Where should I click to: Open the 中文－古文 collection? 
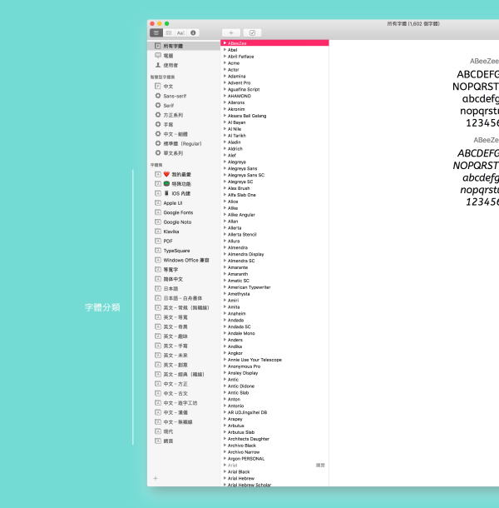click(184, 393)
